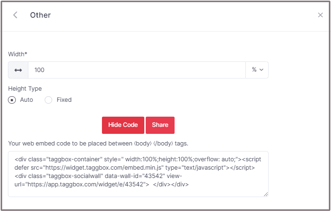Click the Auto label text

click(x=27, y=100)
